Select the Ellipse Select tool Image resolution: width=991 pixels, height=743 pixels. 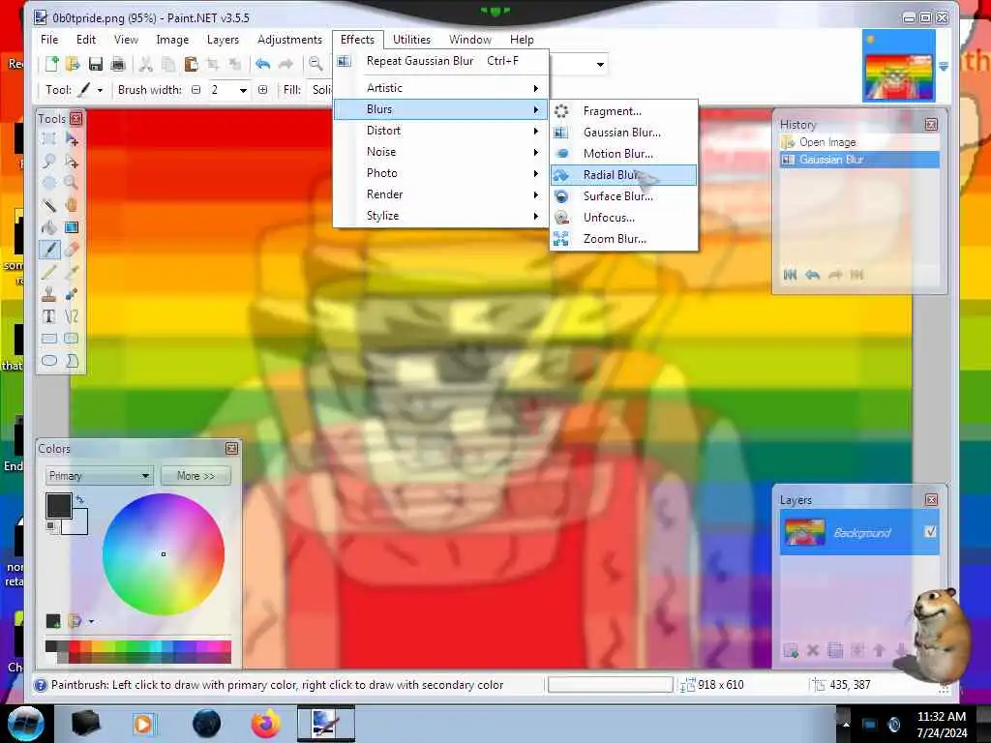(48, 183)
